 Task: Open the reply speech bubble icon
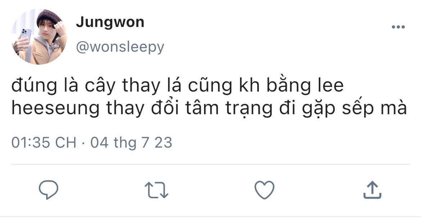click(x=49, y=190)
